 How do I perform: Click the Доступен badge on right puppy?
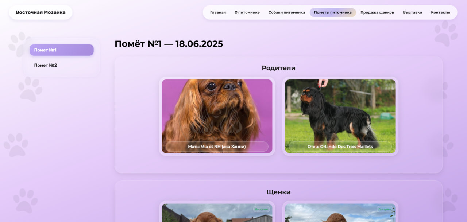(x=385, y=209)
